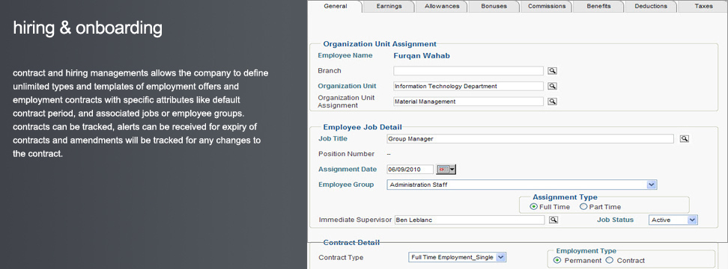Screen dimensions: 728x269
Task: Switch to the Benefits tab
Action: [x=598, y=7]
